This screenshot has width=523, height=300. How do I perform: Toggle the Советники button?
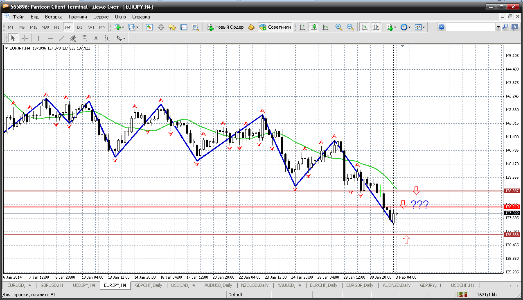[275, 27]
